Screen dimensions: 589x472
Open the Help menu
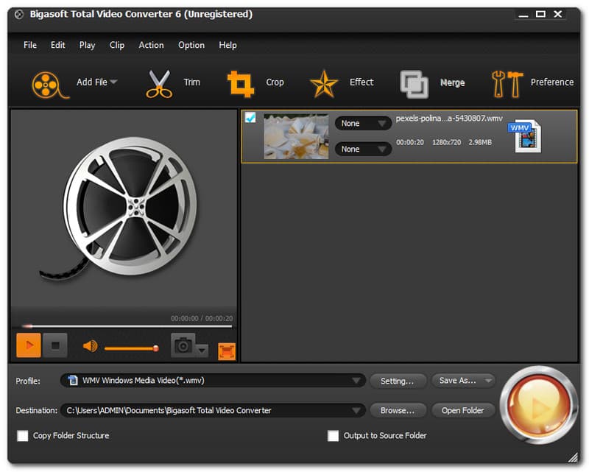[228, 45]
